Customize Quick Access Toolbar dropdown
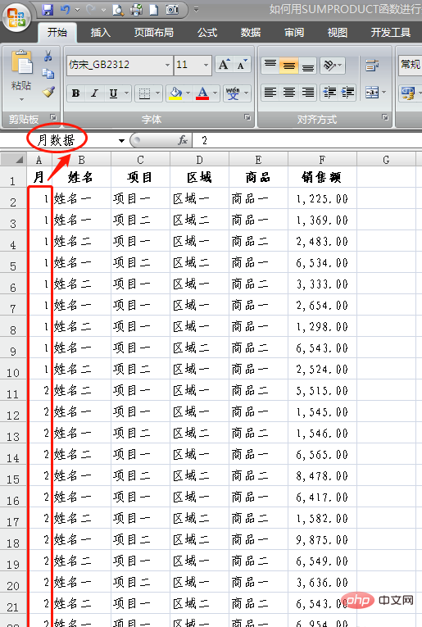 tap(196, 10)
